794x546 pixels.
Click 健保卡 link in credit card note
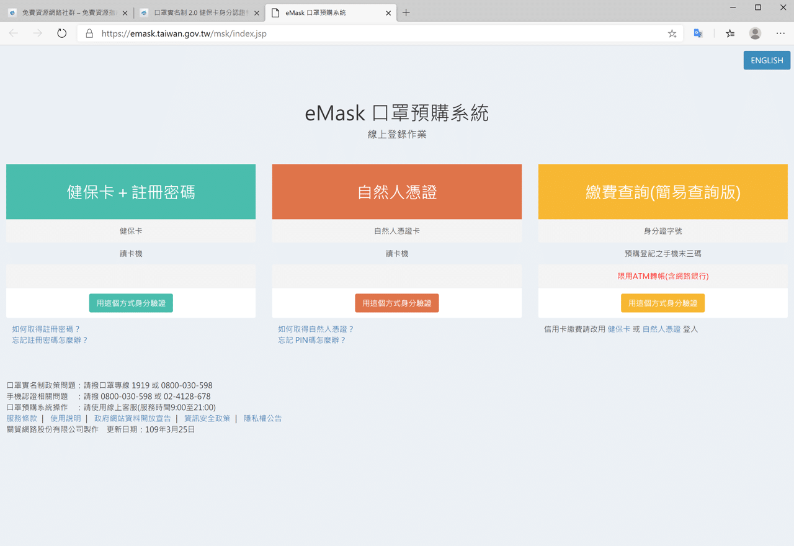(x=619, y=329)
